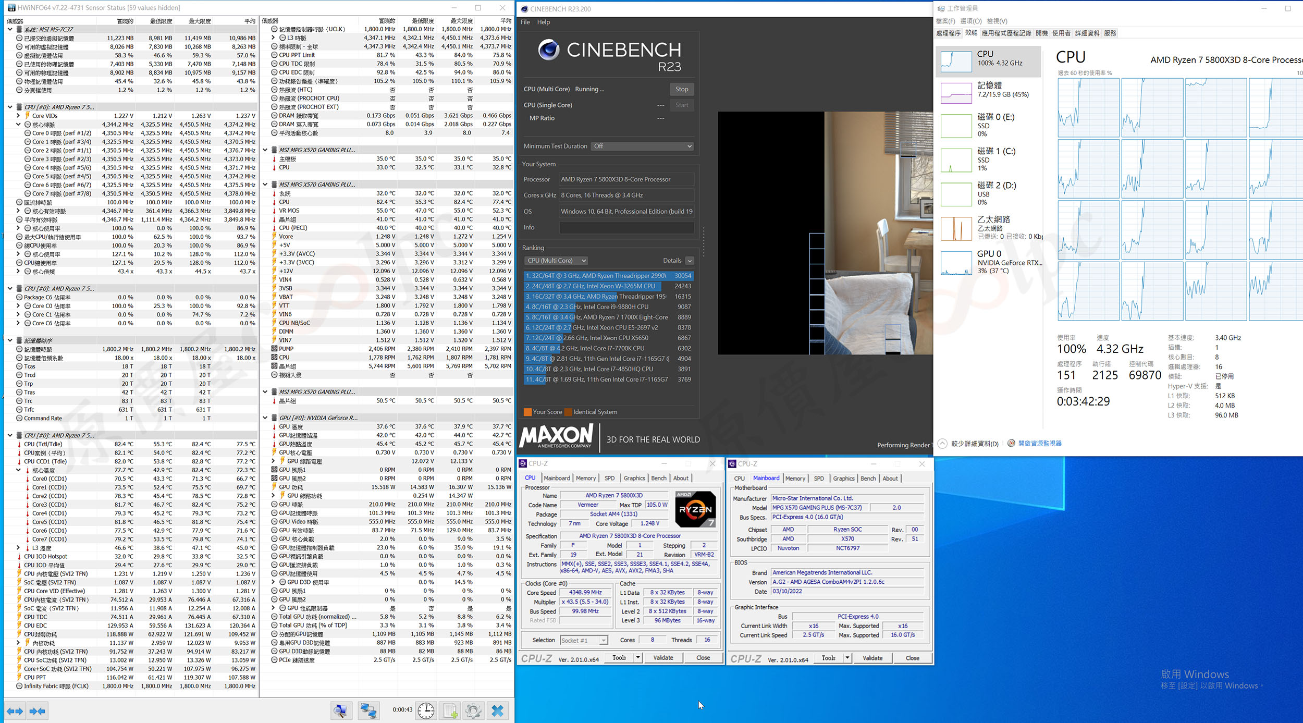
Task: Select the CPU graph thumbnail in Task Manager sidebar
Action: [956, 62]
